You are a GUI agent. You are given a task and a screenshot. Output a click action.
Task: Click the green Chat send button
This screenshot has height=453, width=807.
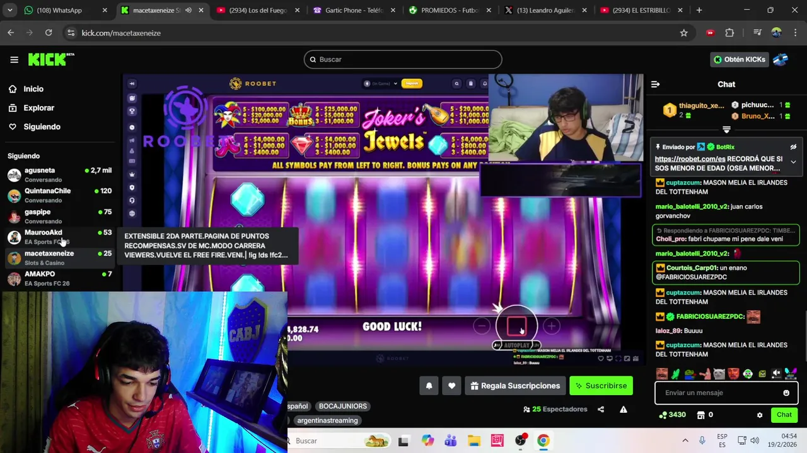coord(784,415)
